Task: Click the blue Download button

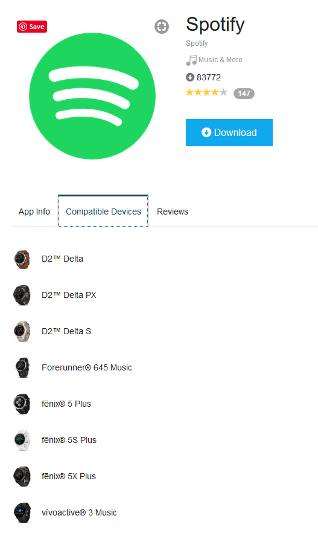Action: tap(229, 132)
